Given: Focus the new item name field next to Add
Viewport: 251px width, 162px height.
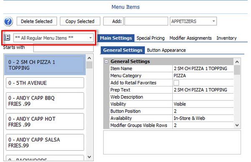Looking at the screenshot, I should tap(146, 21).
